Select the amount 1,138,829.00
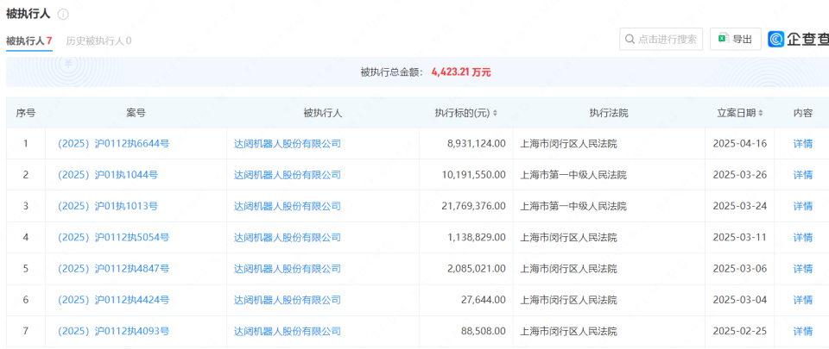The width and height of the screenshot is (829, 349). (477, 237)
